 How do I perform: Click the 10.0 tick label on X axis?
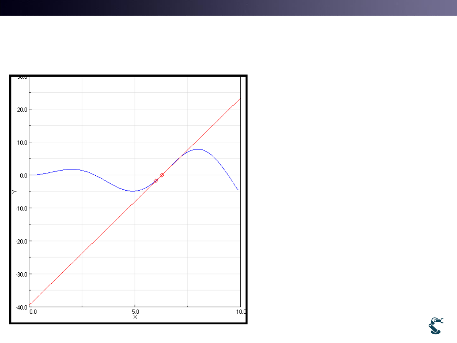241,312
